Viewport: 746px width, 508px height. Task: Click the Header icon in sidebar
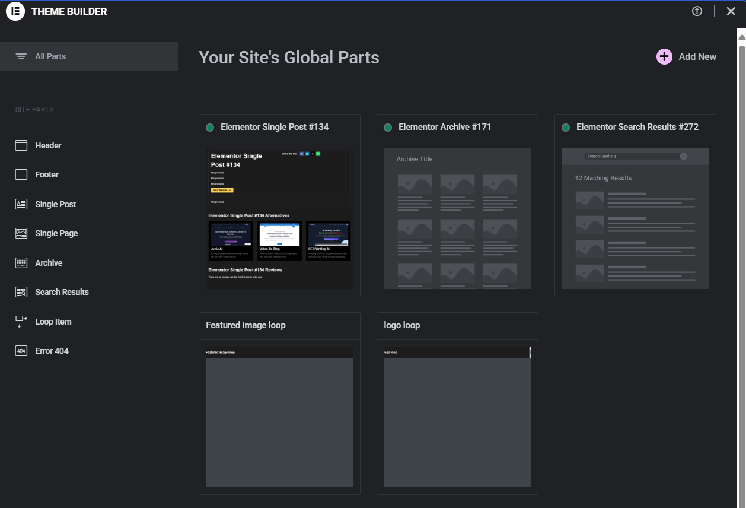point(21,145)
